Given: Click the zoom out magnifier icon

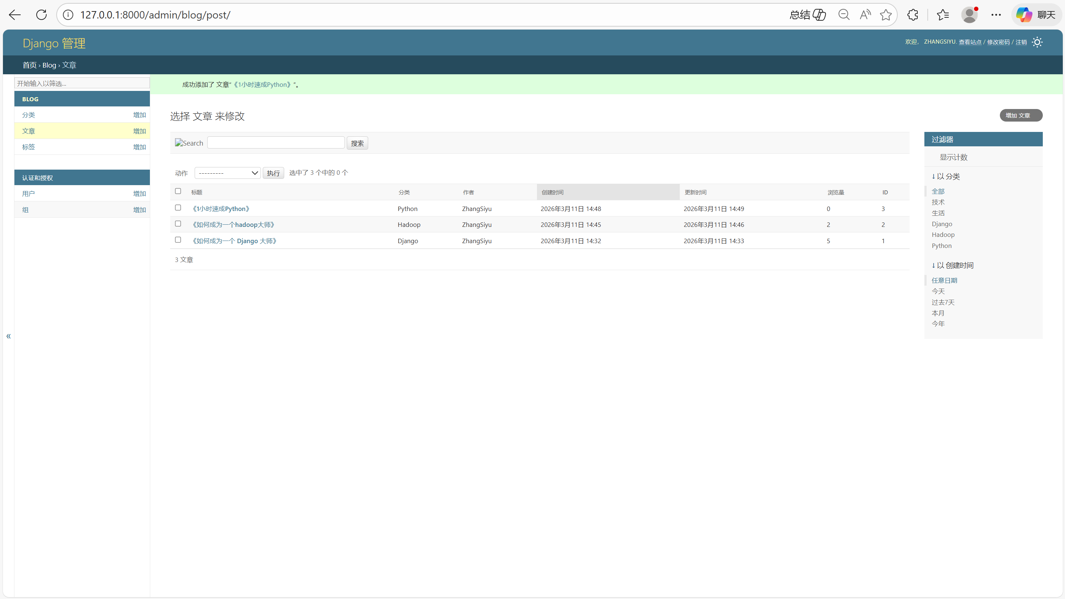Looking at the screenshot, I should coord(844,15).
